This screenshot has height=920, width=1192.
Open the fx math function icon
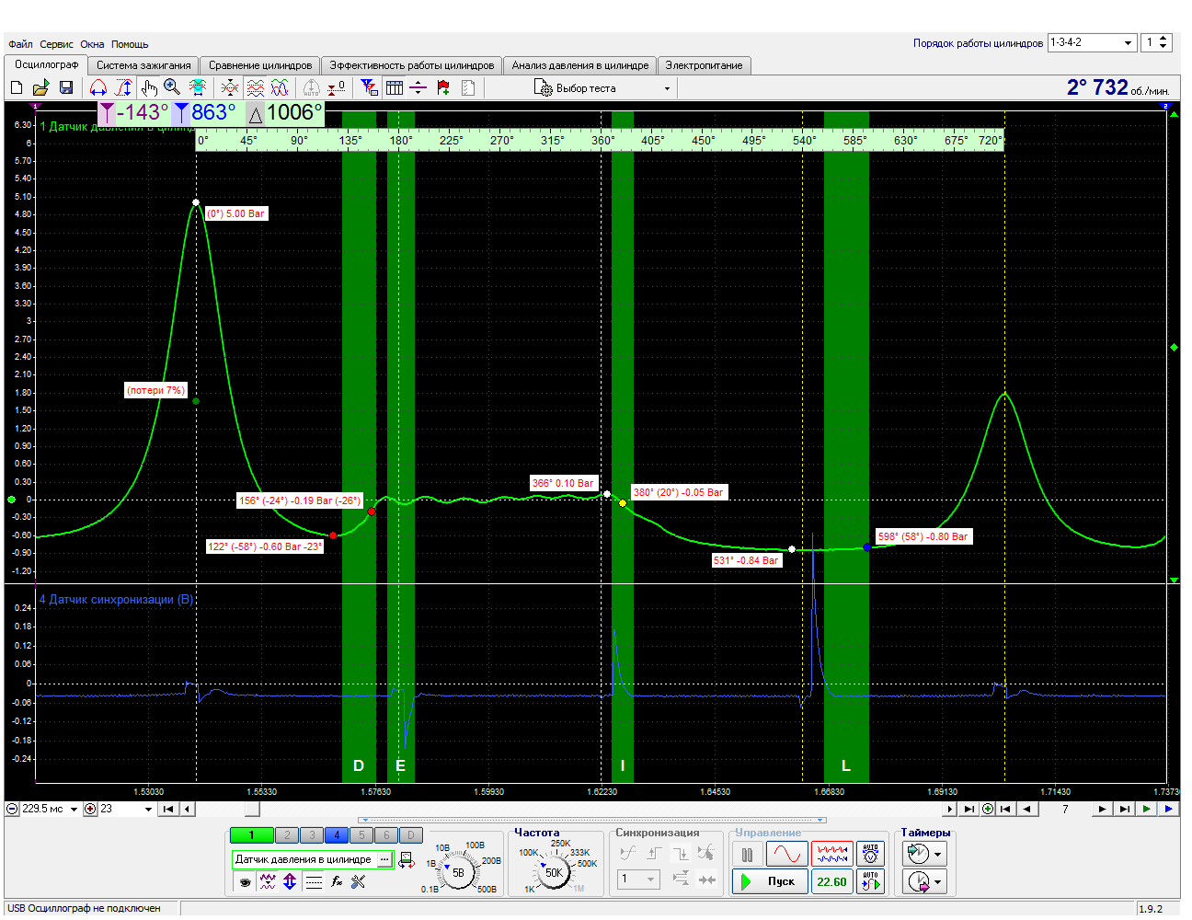pos(337,881)
